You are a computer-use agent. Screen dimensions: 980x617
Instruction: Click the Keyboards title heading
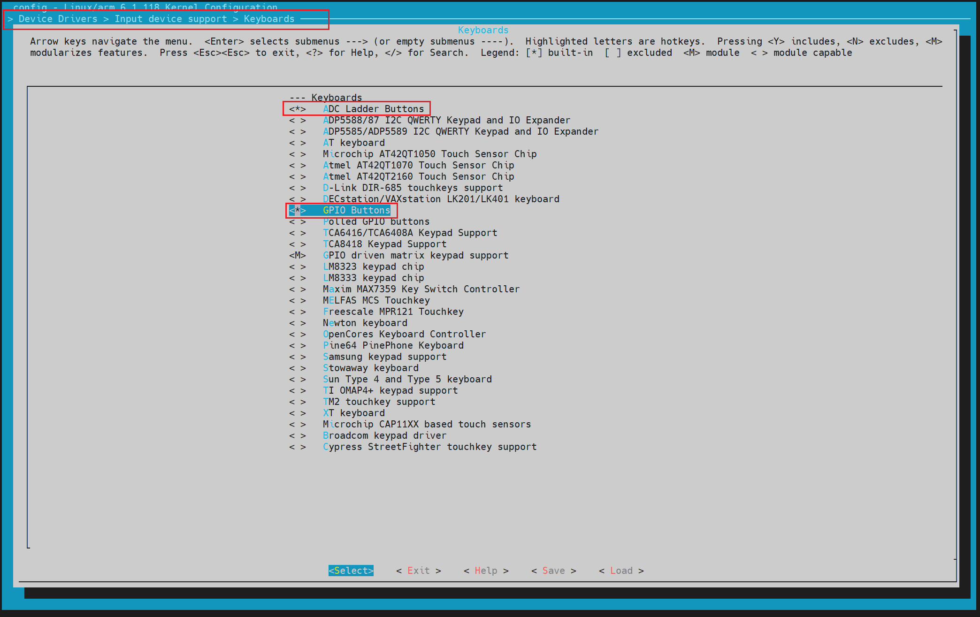(x=483, y=30)
